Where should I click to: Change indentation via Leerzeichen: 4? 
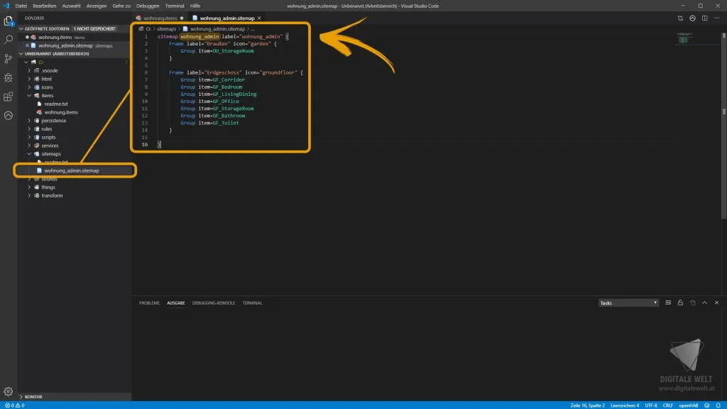(x=625, y=405)
